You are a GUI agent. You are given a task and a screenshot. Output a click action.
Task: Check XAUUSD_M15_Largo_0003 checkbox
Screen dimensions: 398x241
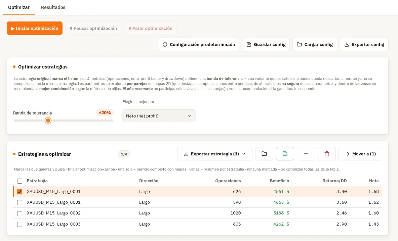(19, 224)
